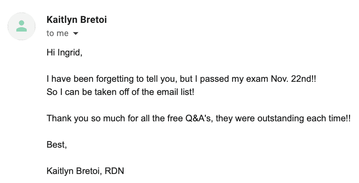This screenshot has width=359, height=183.
Task: Click the sender name Kaitlyn Bretoi in header
Action: 76,20
